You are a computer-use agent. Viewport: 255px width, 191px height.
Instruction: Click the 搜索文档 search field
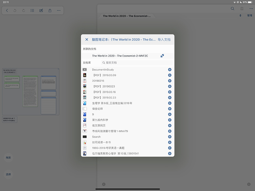pyautogui.click(x=137, y=63)
